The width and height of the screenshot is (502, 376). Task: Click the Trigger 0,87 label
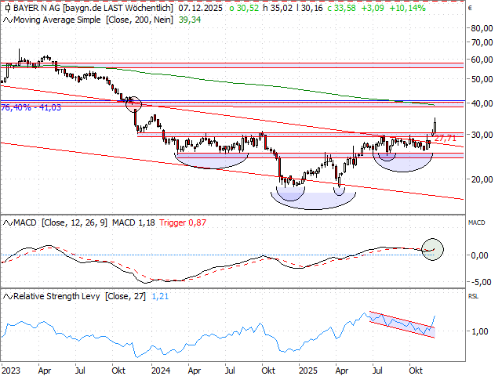[x=183, y=222]
